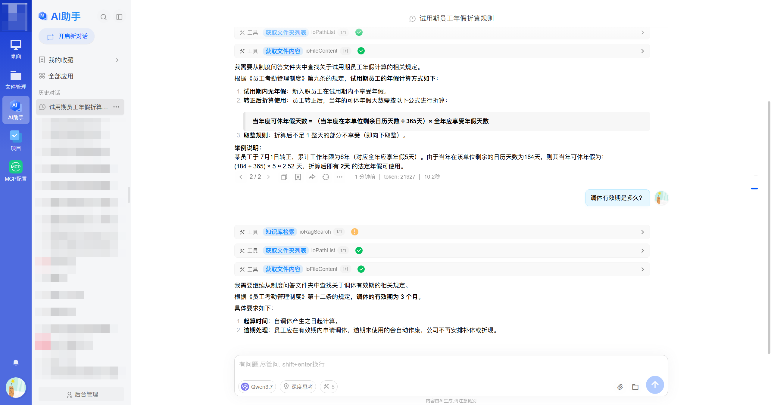This screenshot has width=771, height=405.
Task: Open the user avatar at sidebar bottom
Action: coord(16,387)
